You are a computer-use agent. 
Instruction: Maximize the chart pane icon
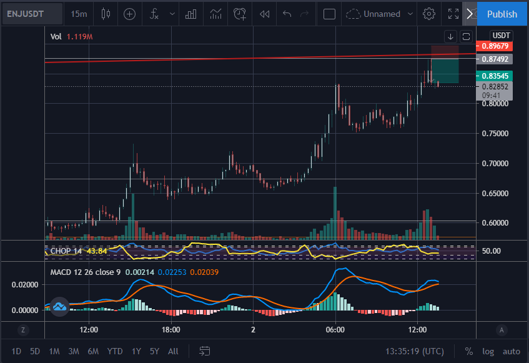point(466,36)
